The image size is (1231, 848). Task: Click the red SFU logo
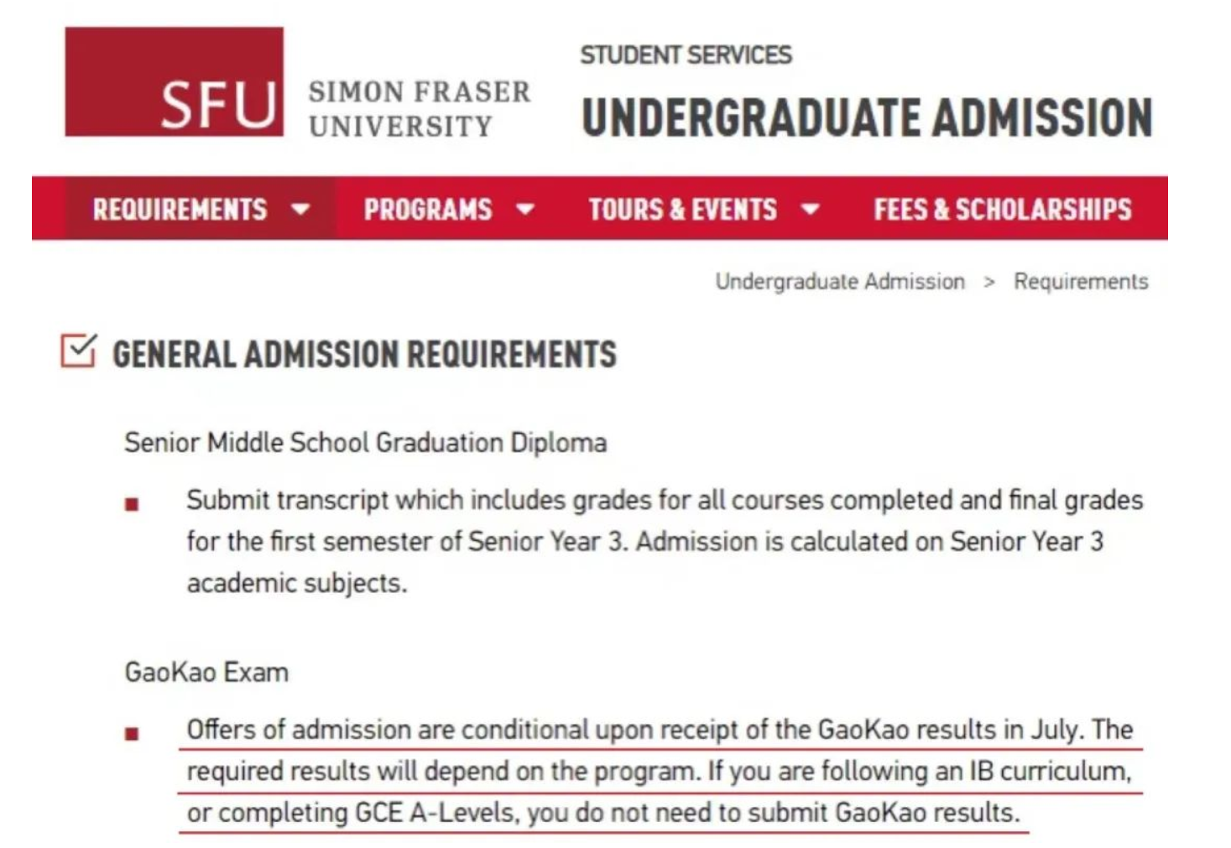(x=174, y=82)
